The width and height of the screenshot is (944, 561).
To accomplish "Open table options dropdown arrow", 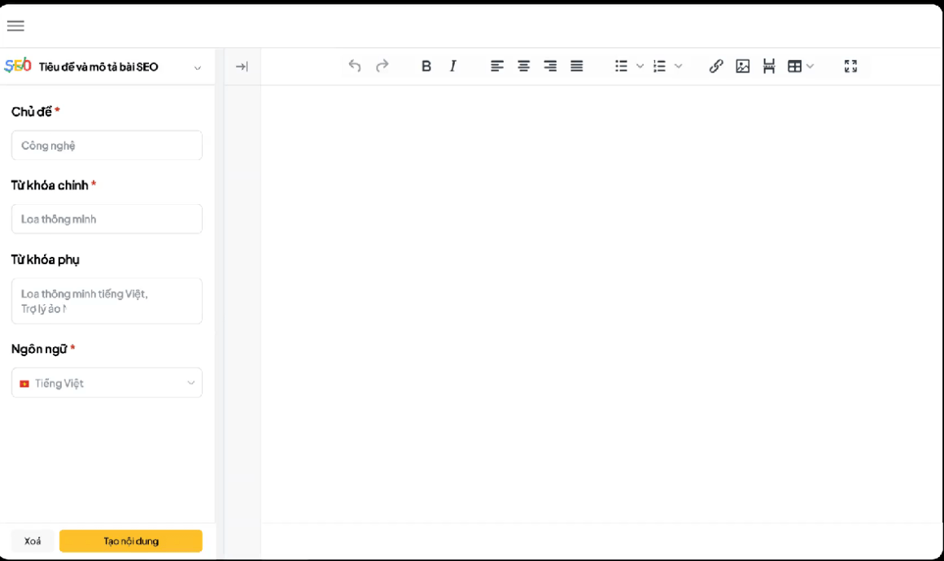I will (x=810, y=66).
